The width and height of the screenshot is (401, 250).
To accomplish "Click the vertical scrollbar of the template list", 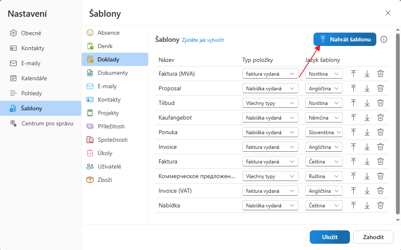I will click(x=396, y=125).
